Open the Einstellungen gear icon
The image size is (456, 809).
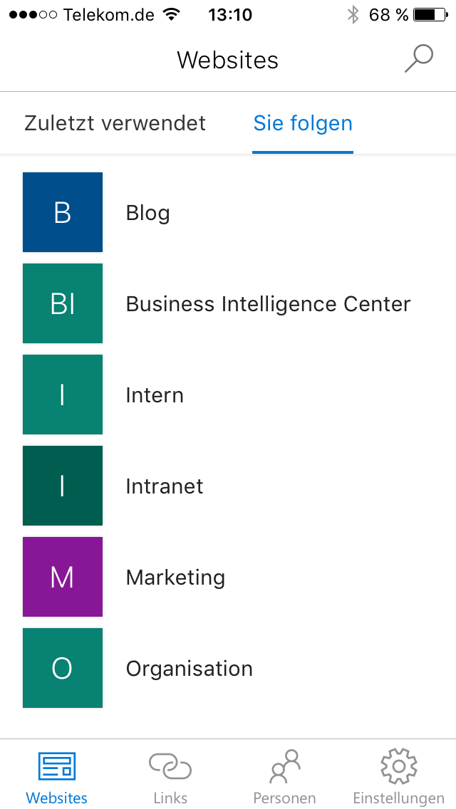click(x=399, y=767)
